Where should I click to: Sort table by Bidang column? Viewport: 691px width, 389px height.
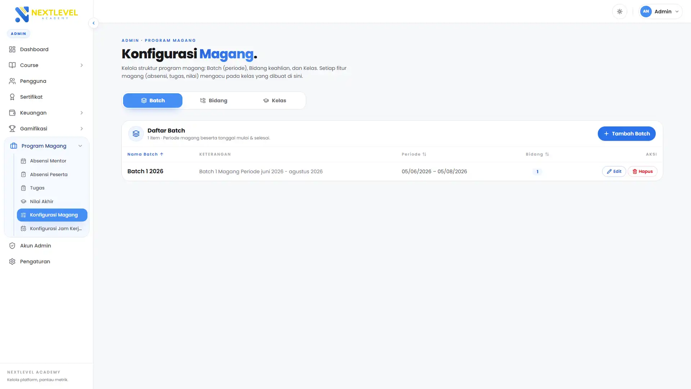click(537, 154)
